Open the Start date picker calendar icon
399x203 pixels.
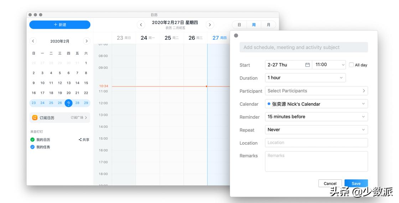pyautogui.click(x=307, y=65)
